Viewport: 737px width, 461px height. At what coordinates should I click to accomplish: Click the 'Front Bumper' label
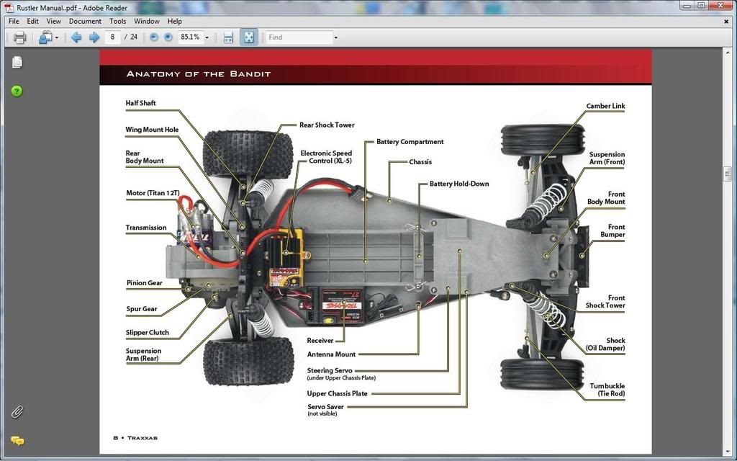click(x=612, y=230)
